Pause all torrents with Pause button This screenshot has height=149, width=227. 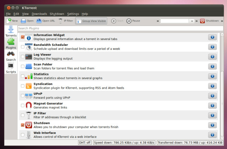[133, 21]
